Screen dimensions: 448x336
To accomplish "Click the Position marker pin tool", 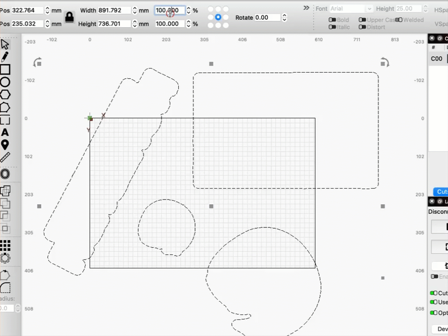I will 5,145.
